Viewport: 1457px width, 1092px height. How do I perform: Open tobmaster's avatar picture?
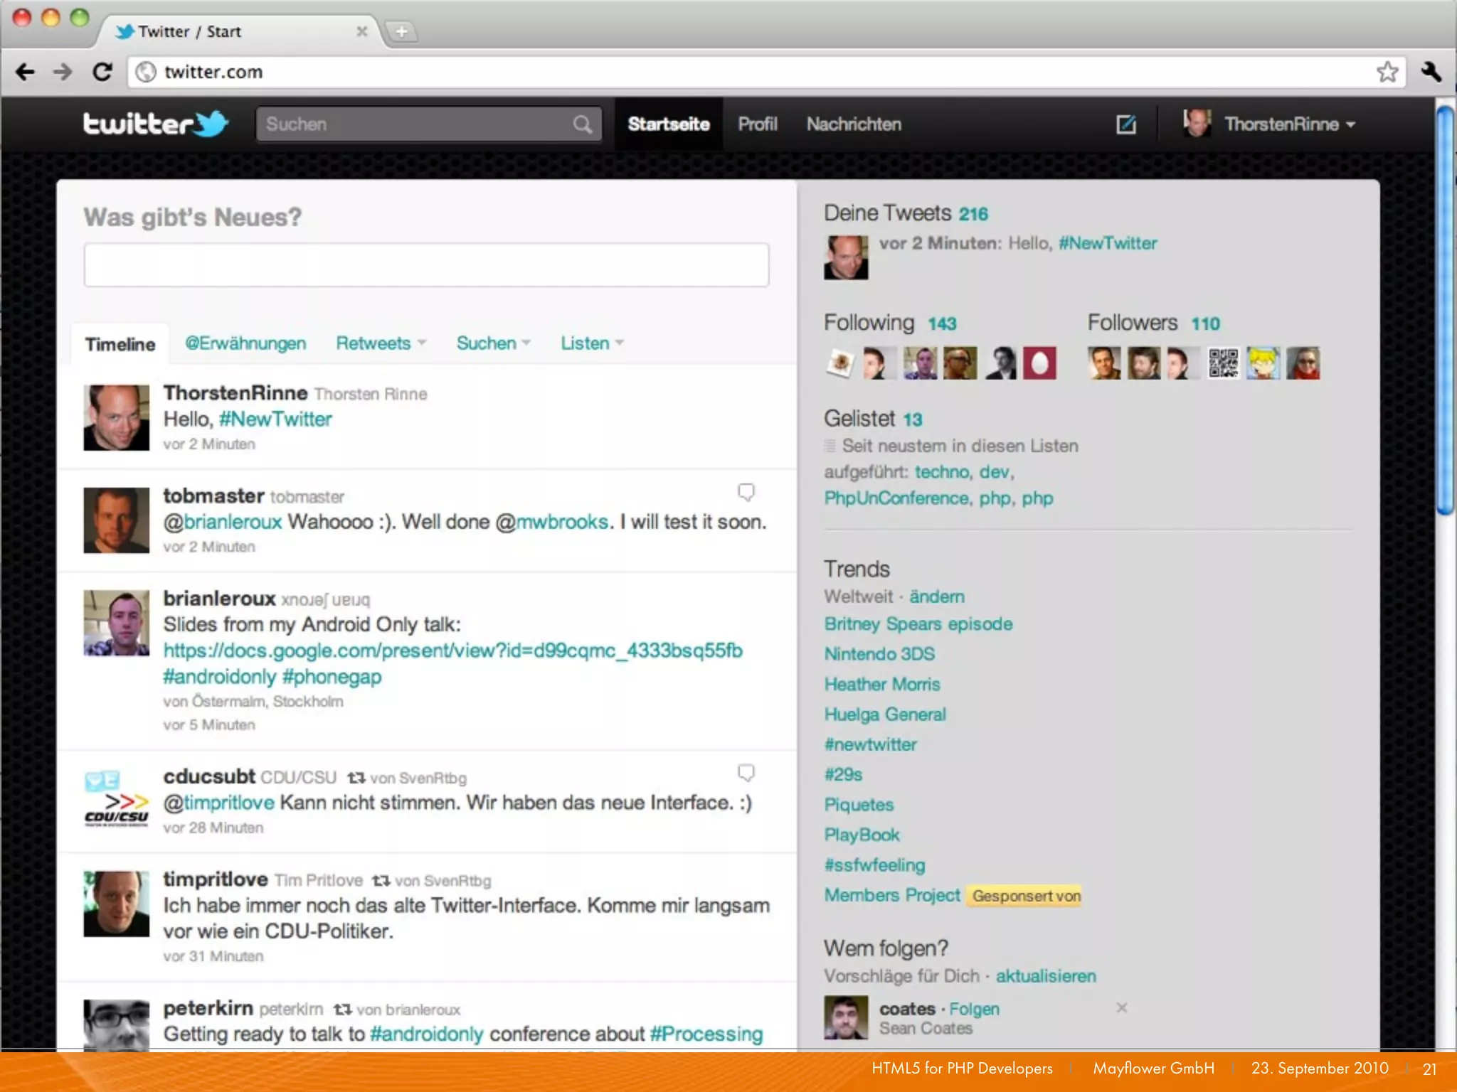pyautogui.click(x=117, y=520)
